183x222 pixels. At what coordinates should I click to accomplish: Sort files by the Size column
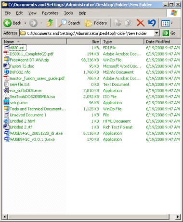(x=83, y=42)
